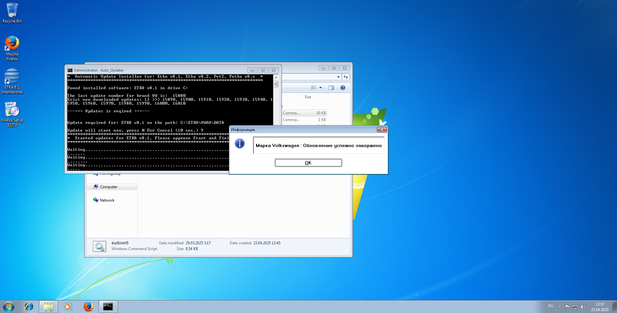
Task: Click the eudown5 file icon in details pane
Action: (x=100, y=246)
